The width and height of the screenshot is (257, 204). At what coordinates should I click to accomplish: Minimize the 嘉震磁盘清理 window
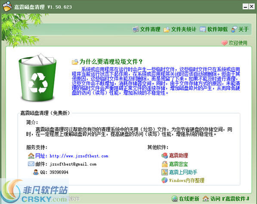[245, 6]
